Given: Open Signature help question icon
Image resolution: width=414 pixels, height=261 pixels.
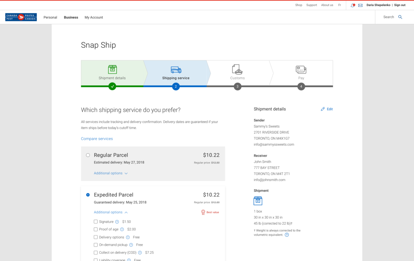Looking at the screenshot, I should coord(117,222).
